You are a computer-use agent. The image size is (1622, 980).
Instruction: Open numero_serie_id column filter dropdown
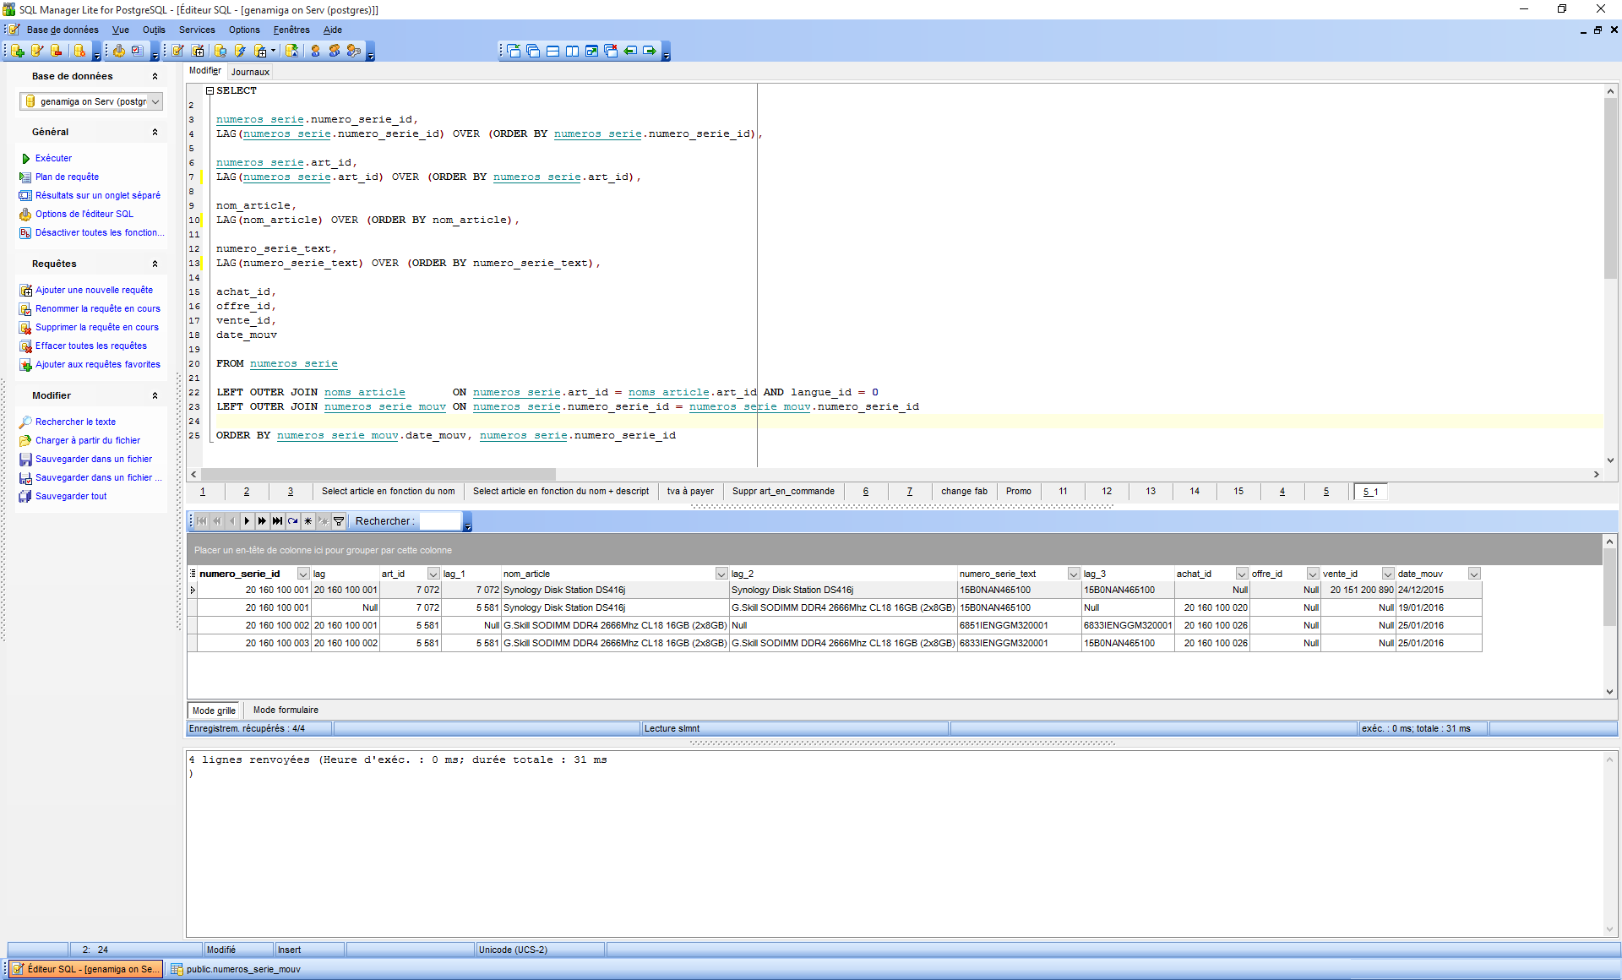pyautogui.click(x=303, y=574)
